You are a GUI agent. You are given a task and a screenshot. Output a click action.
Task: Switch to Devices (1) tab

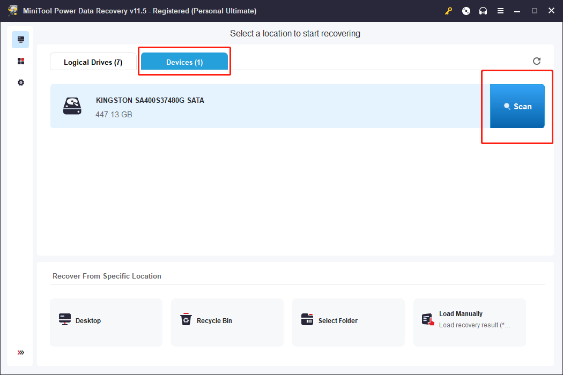(184, 62)
